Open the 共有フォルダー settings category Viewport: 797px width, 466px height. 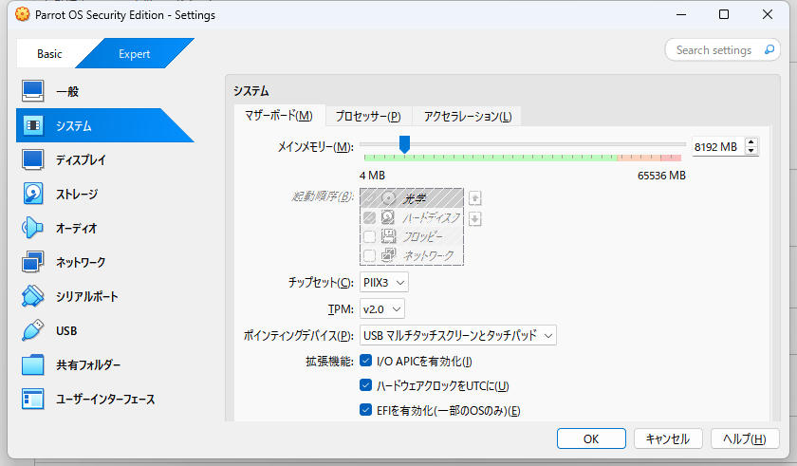tap(88, 364)
